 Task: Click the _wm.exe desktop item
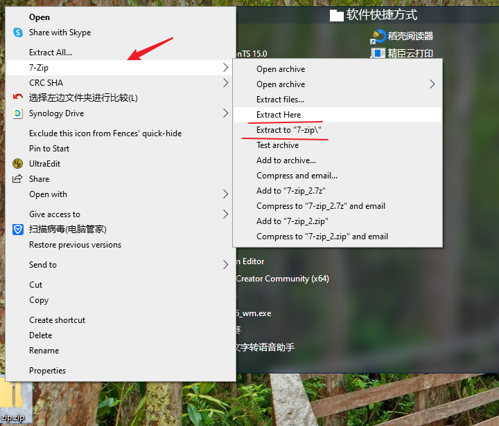(254, 313)
